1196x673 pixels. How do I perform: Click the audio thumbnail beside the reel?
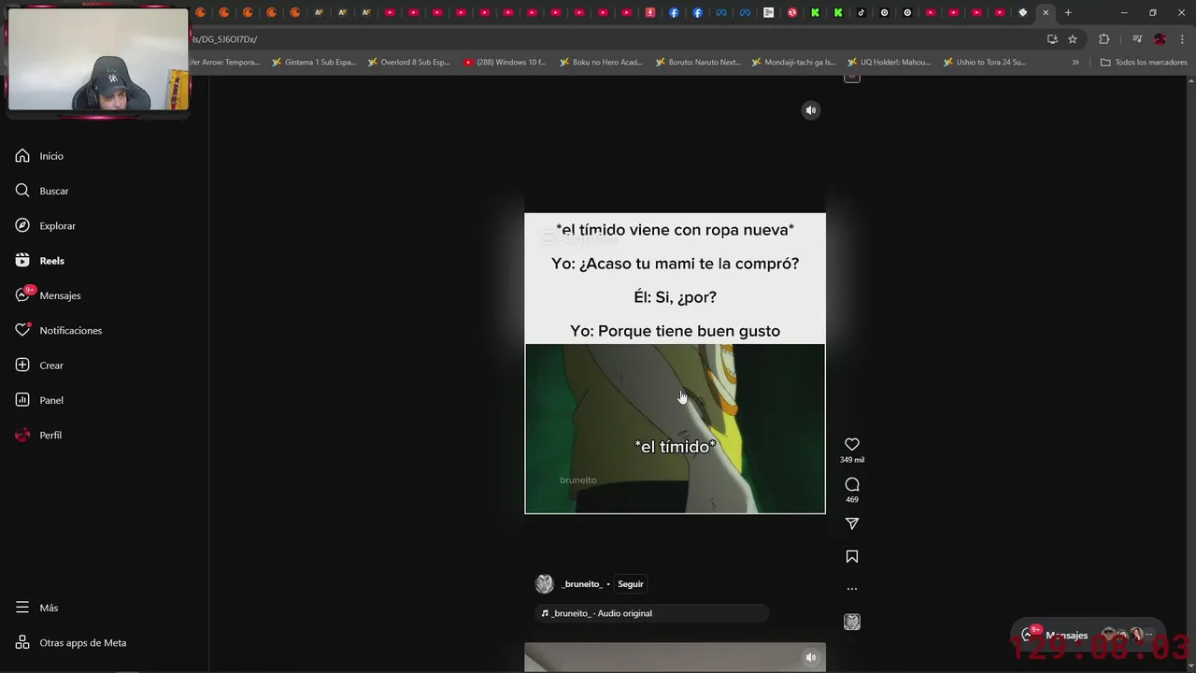coord(852,622)
